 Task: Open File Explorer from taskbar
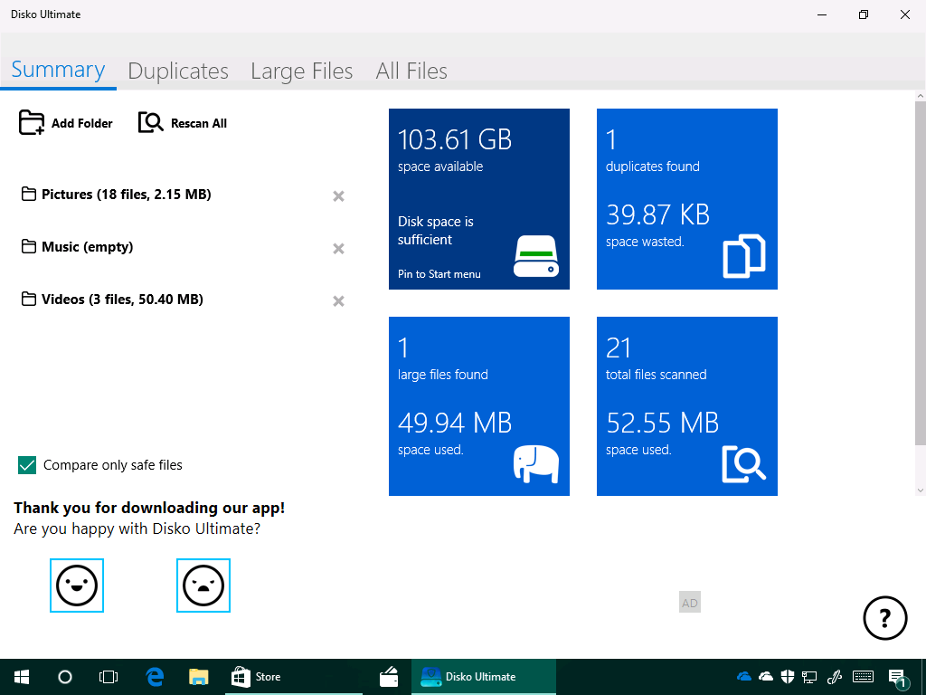pos(199,677)
